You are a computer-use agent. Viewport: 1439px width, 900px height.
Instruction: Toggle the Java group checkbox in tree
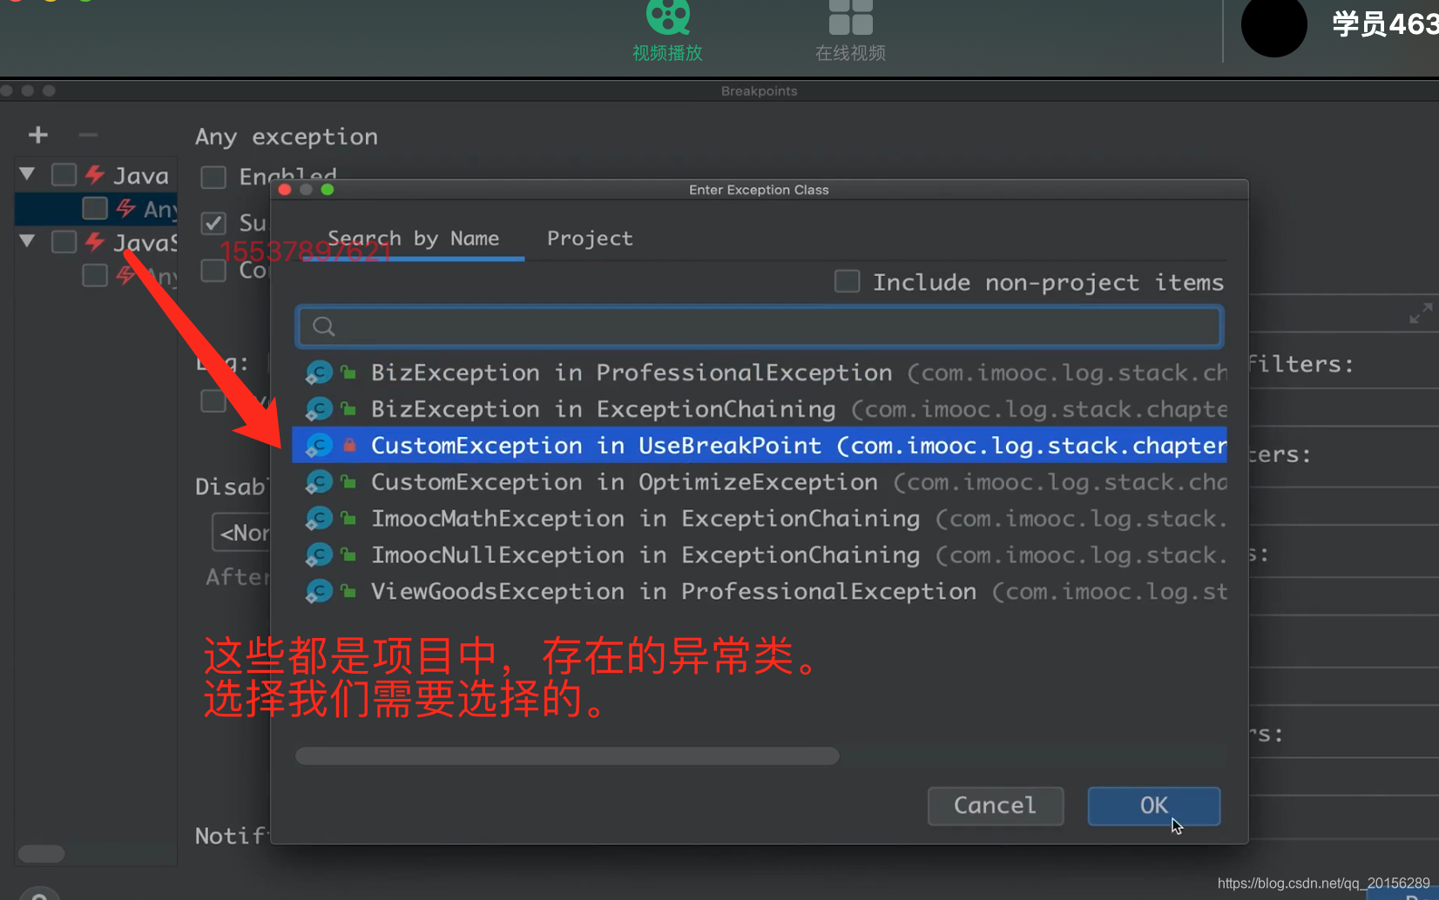64,174
